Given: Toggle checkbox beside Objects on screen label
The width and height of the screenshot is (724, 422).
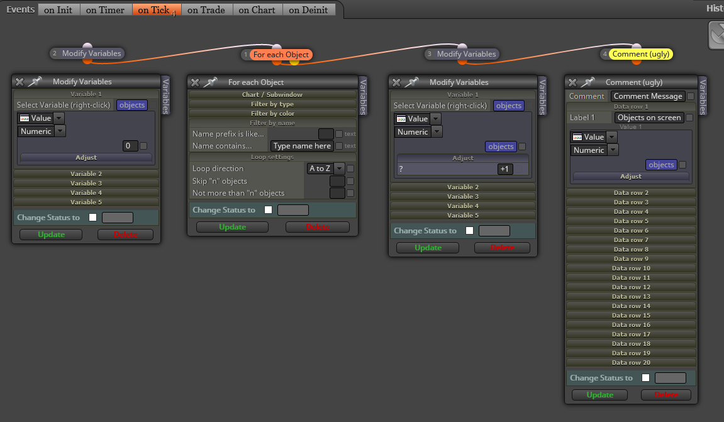Looking at the screenshot, I should point(689,118).
